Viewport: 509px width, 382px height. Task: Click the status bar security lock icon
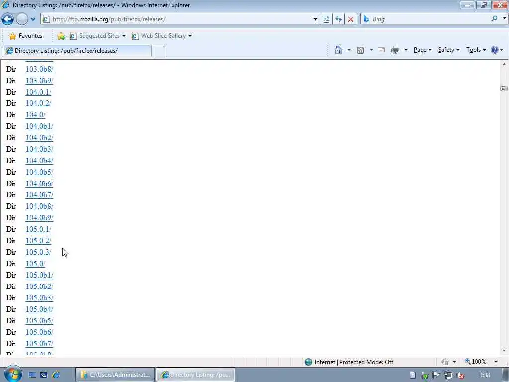(x=445, y=362)
